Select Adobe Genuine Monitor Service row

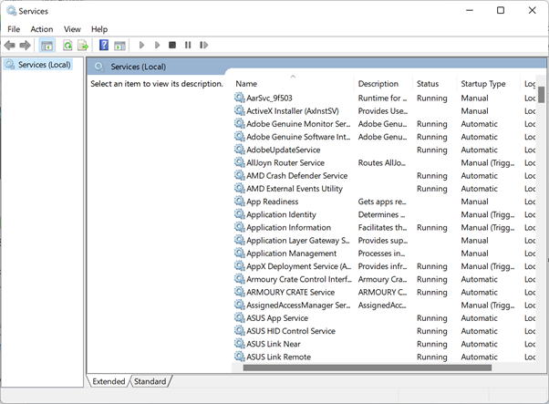point(384,124)
